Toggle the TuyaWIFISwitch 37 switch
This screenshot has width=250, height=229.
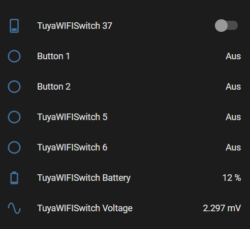[x=226, y=26]
